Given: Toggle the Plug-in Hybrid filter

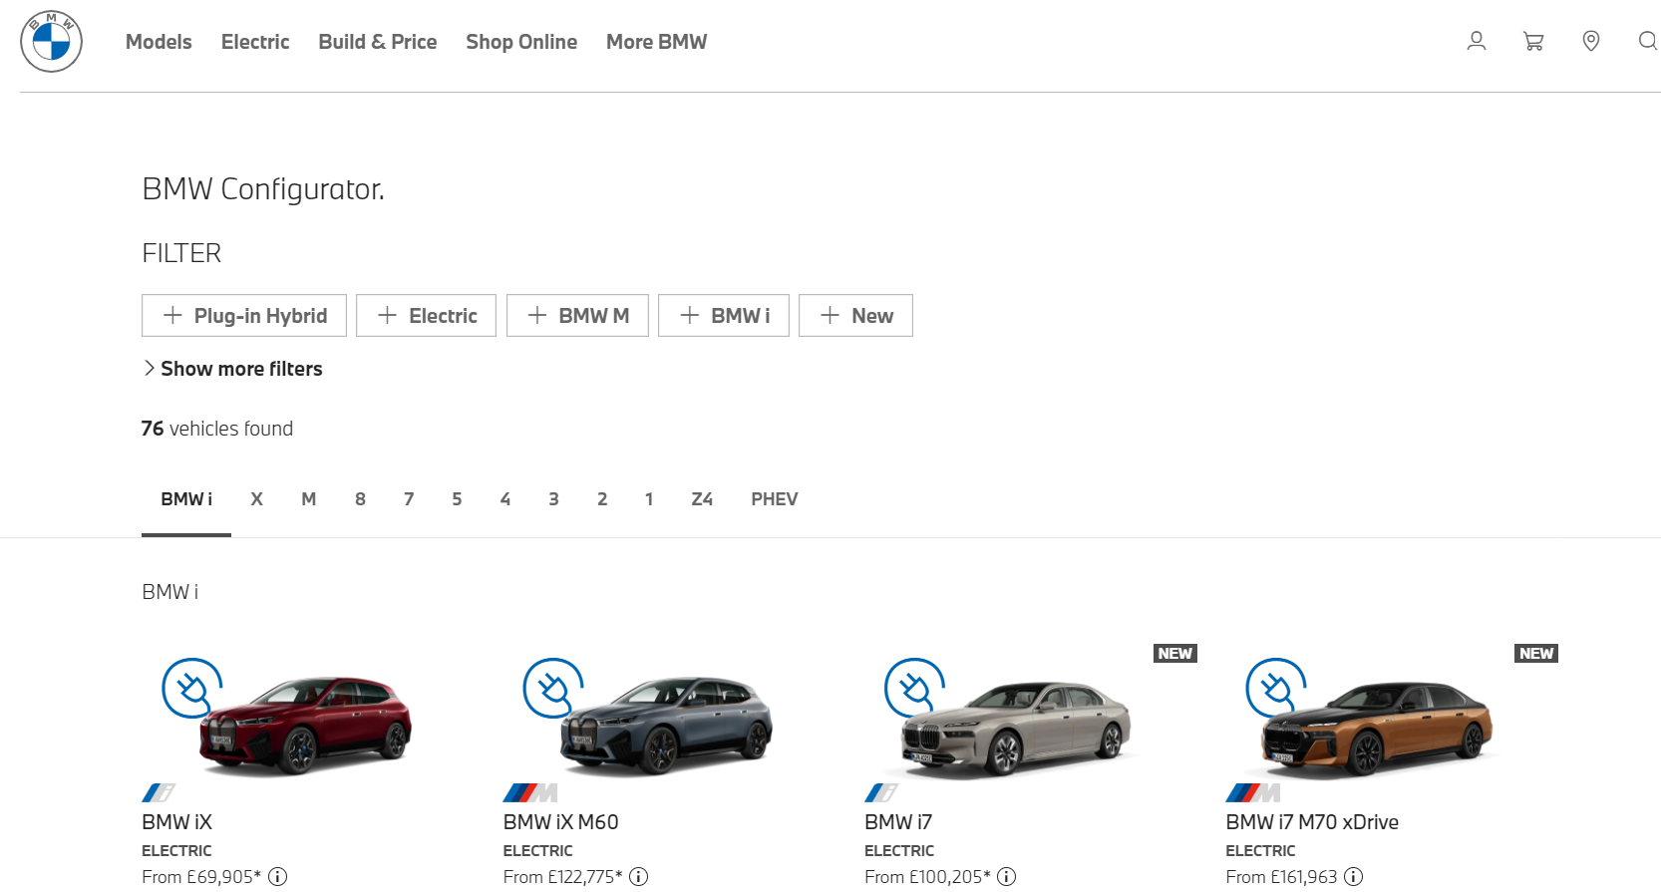Looking at the screenshot, I should click(244, 316).
